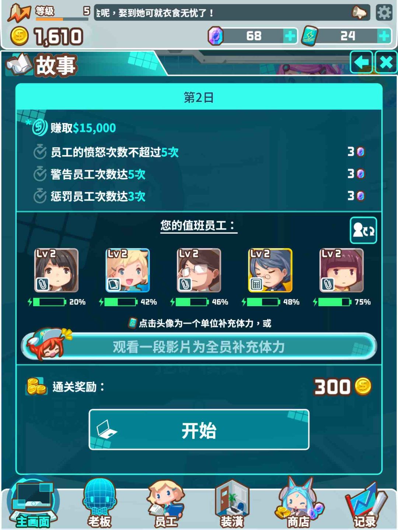
Task: Open the 装潢 decoration menu
Action: [232, 503]
